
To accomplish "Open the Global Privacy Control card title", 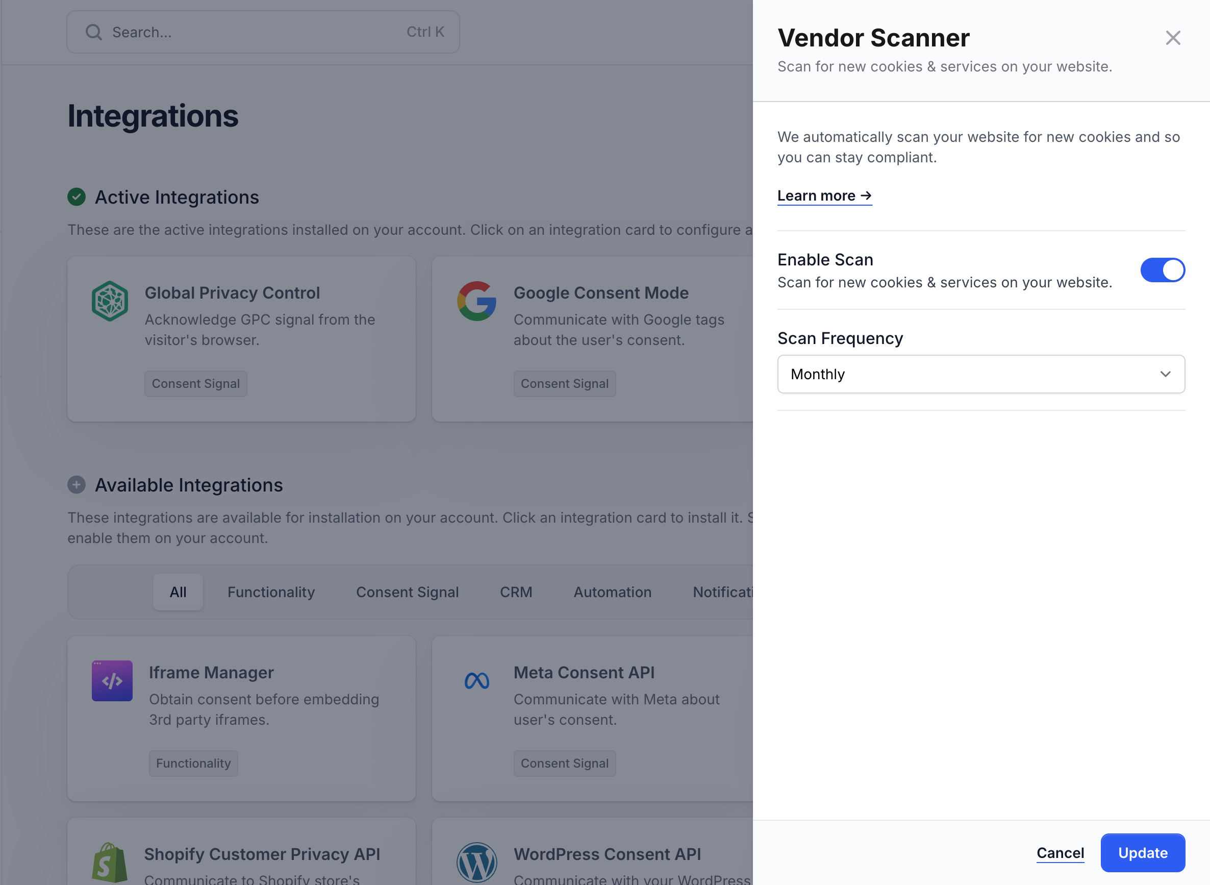I will pyautogui.click(x=233, y=293).
